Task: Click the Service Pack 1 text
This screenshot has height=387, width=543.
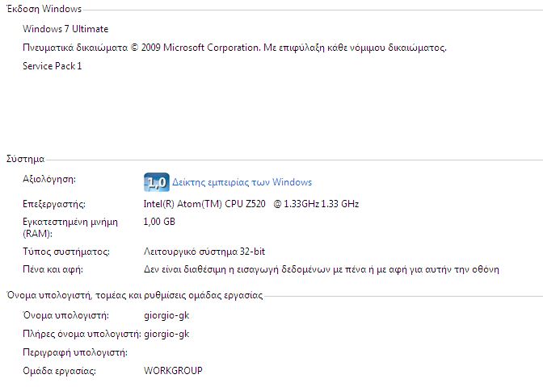Action: 53,66
